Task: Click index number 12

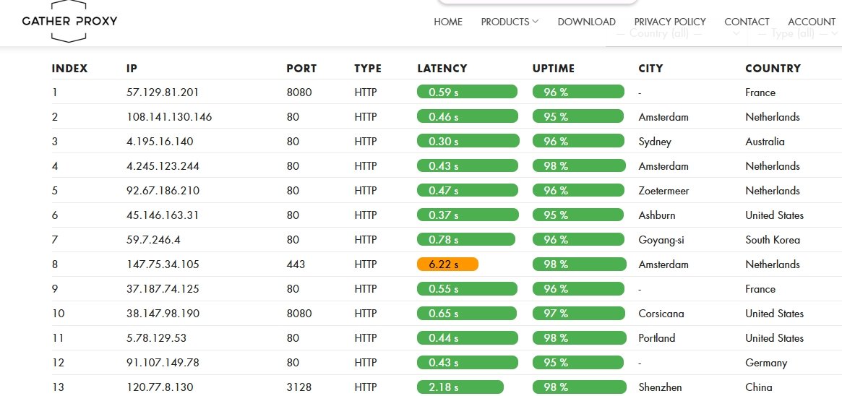Action: point(58,363)
